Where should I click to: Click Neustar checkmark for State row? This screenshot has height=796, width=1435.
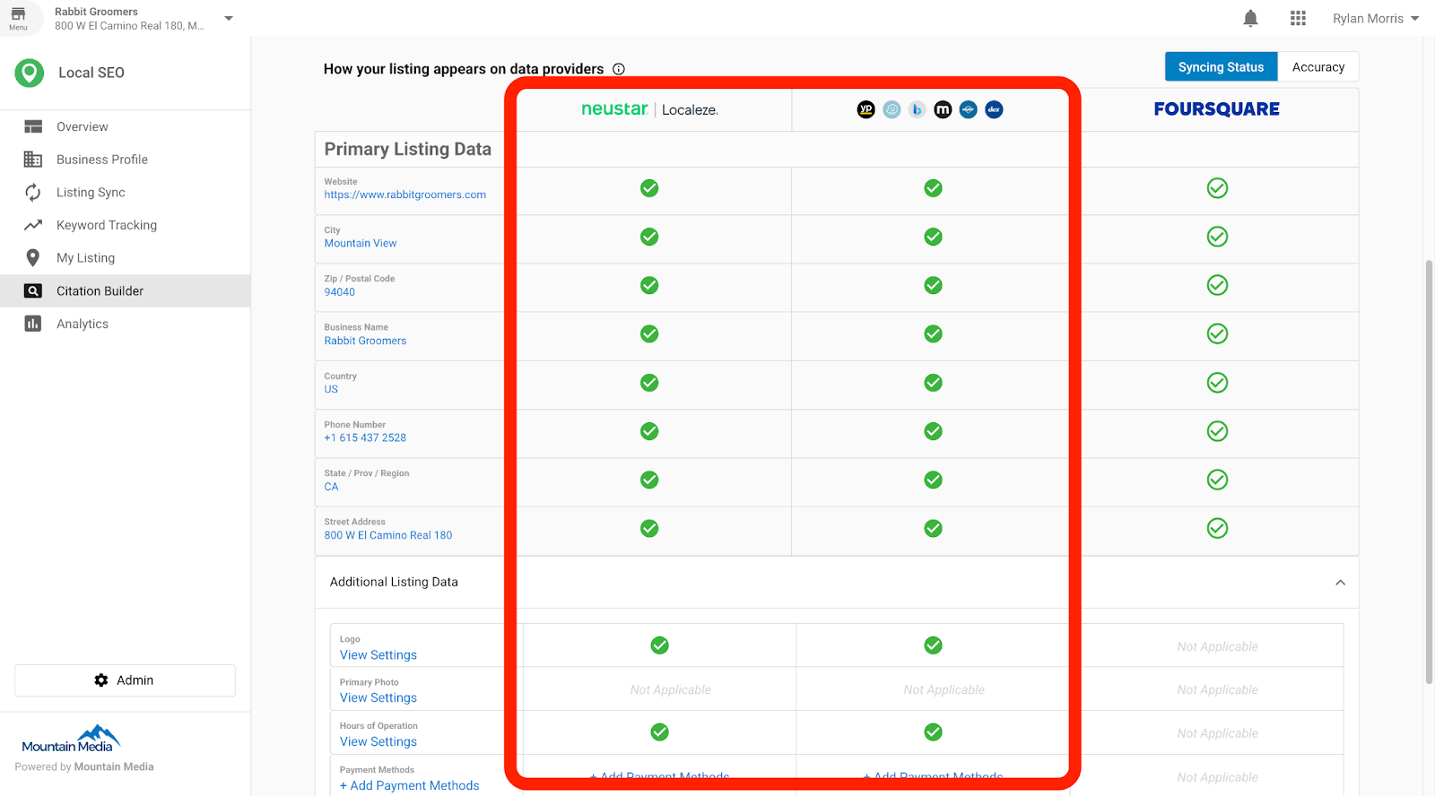[x=649, y=480]
